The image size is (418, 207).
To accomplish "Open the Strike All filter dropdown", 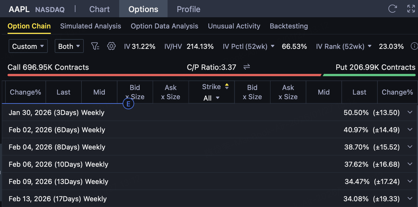I will [x=212, y=98].
